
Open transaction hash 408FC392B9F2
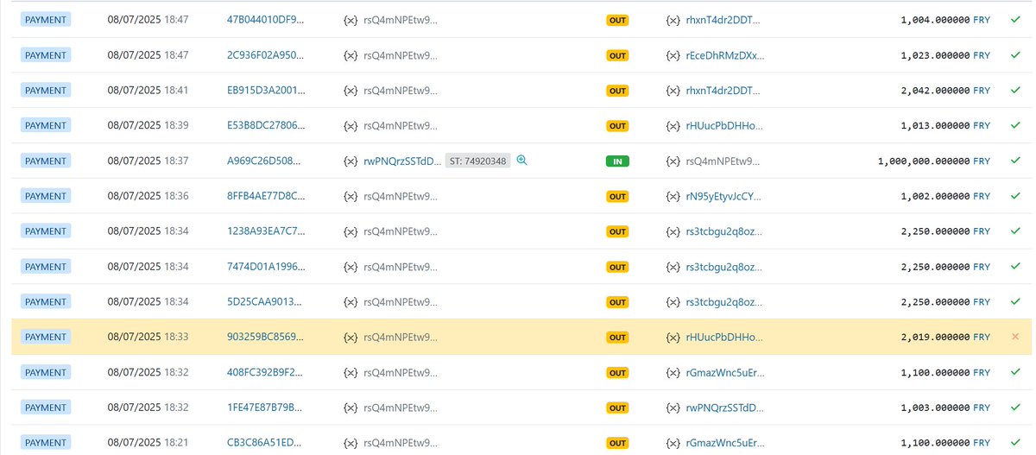[266, 372]
